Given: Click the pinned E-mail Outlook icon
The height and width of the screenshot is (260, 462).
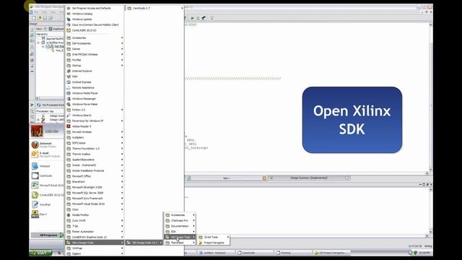Looking at the screenshot, I should pyautogui.click(x=35, y=154).
